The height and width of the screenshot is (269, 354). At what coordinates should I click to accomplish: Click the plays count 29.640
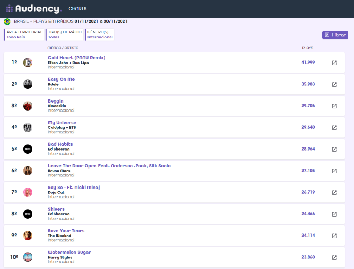click(x=308, y=127)
